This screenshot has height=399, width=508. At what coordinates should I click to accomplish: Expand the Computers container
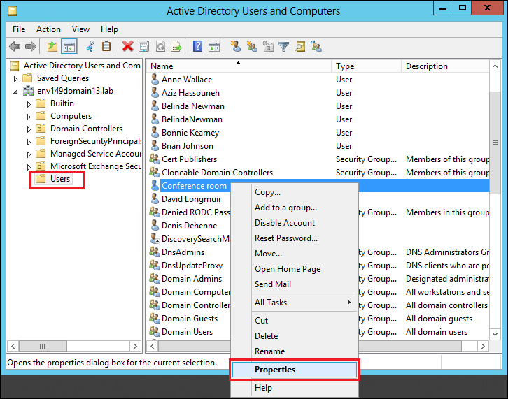tap(29, 117)
